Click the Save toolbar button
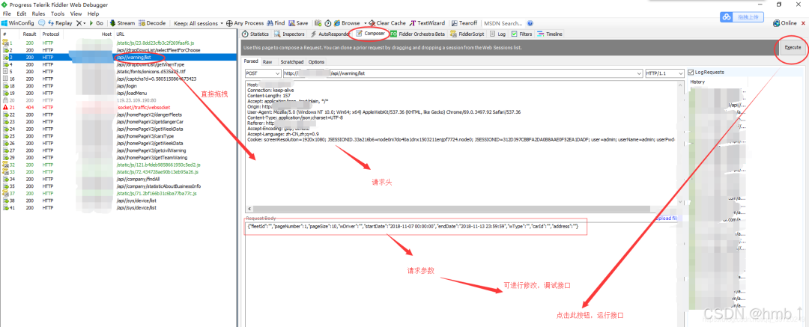 click(299, 23)
